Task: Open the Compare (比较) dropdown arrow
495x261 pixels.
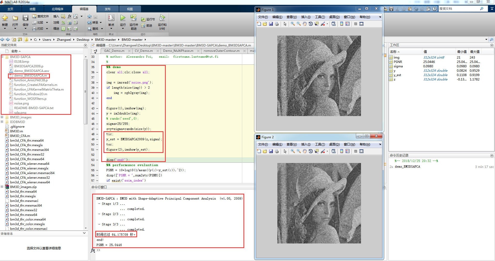Action: coord(47,22)
